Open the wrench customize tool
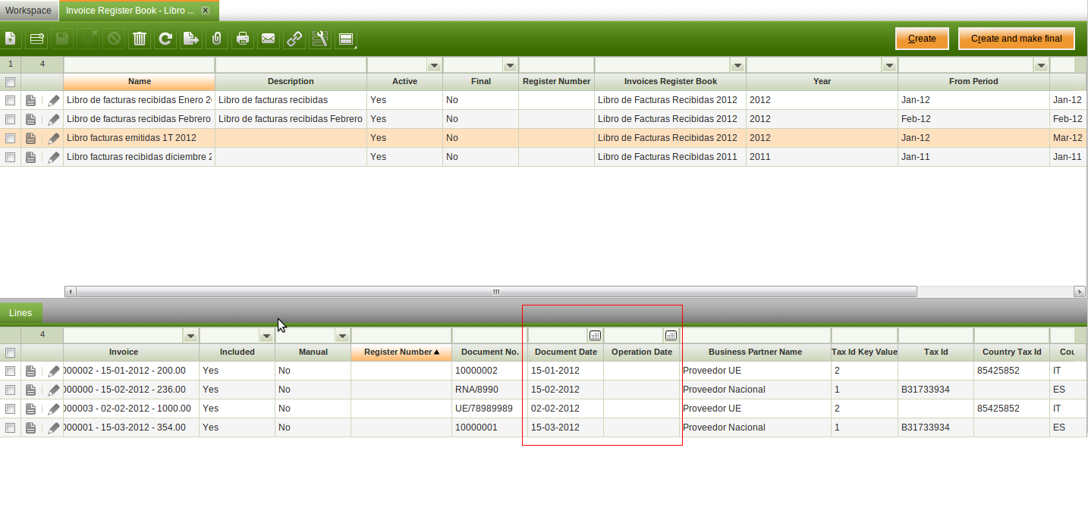 [320, 39]
